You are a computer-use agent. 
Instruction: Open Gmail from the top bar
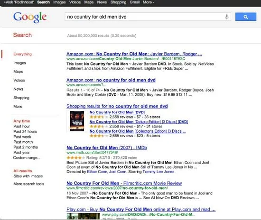point(134,2)
